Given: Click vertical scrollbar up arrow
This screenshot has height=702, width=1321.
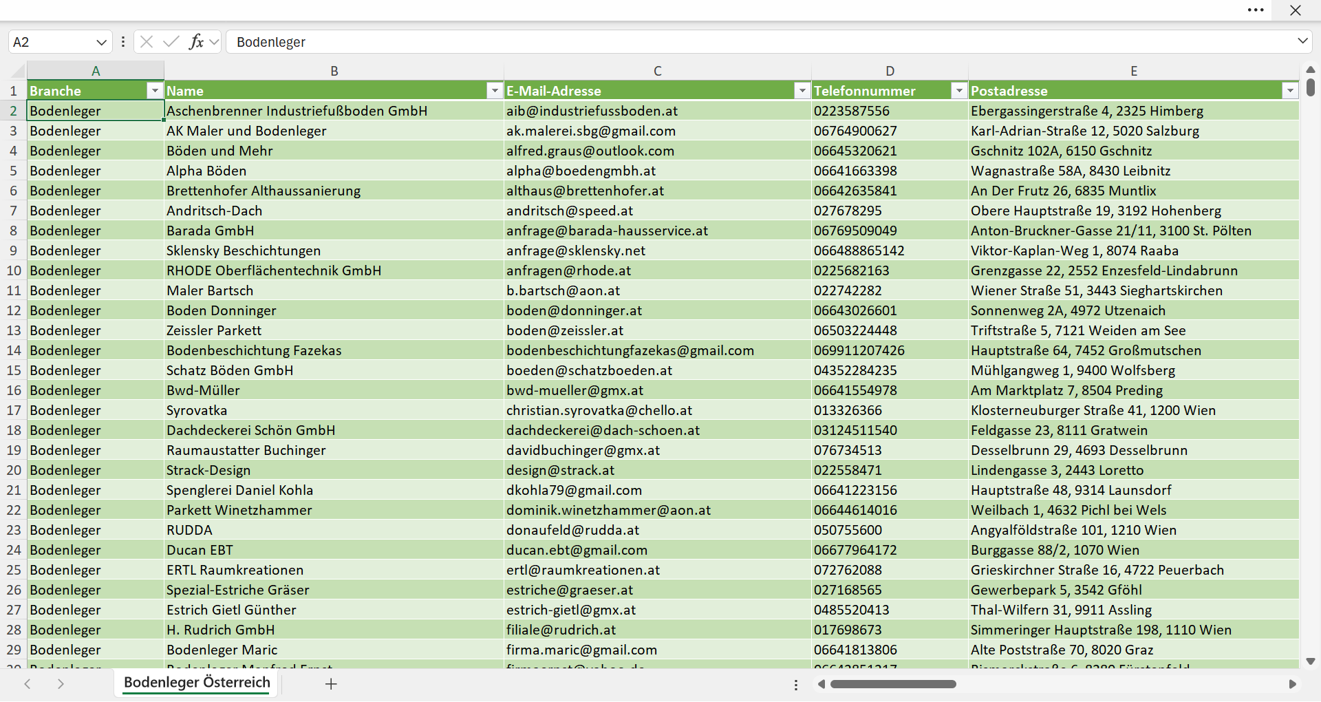Looking at the screenshot, I should click(1311, 70).
